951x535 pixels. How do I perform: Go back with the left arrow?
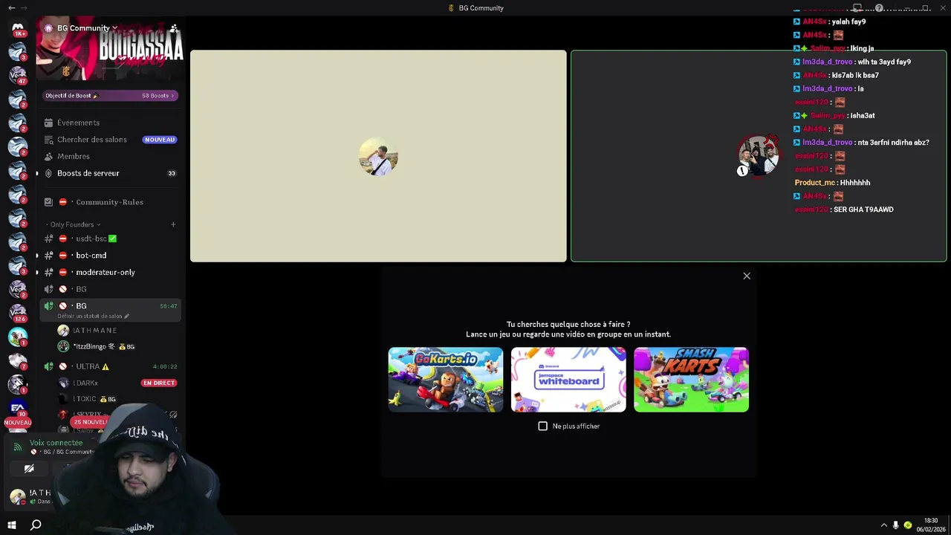click(x=11, y=7)
